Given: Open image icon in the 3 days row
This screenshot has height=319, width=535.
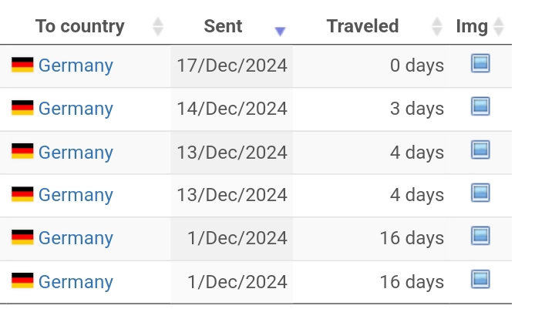Looking at the screenshot, I should [x=480, y=106].
